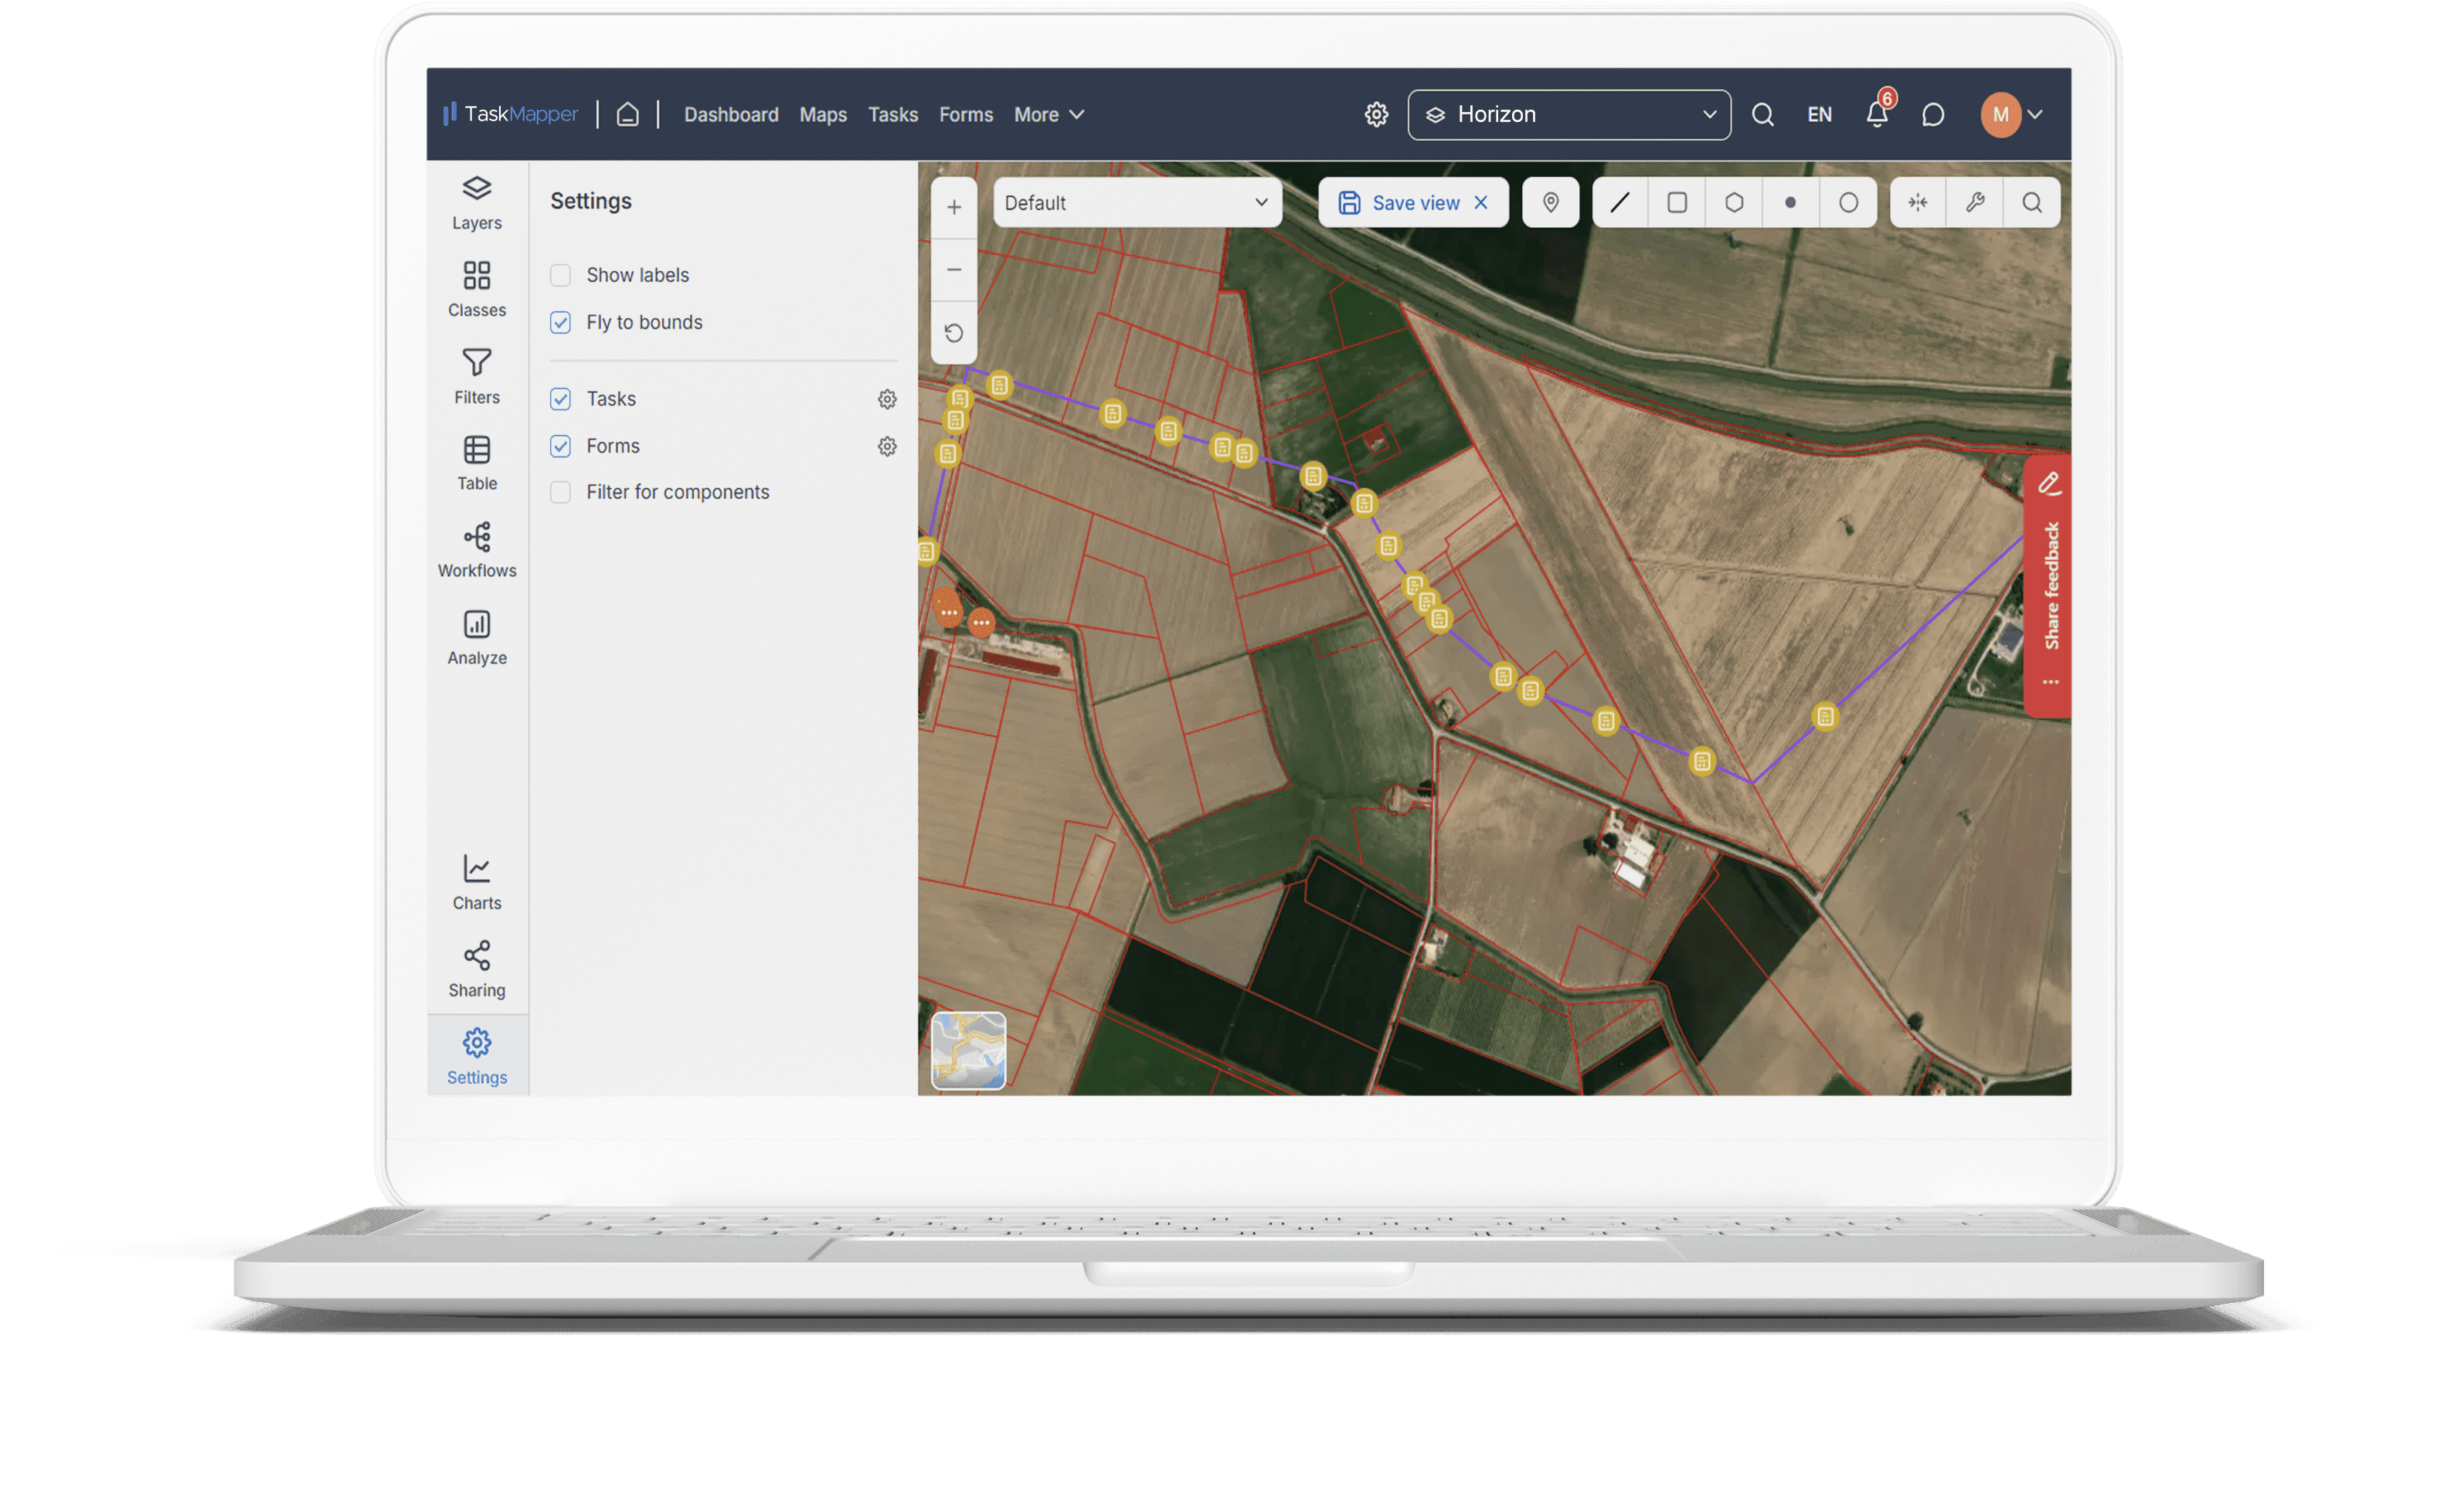The image size is (2464, 1500).
Task: Select the polygon hexagon drawing tool
Action: click(x=1734, y=202)
